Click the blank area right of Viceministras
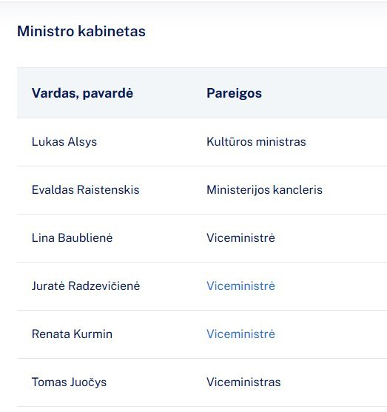 [x=334, y=382]
